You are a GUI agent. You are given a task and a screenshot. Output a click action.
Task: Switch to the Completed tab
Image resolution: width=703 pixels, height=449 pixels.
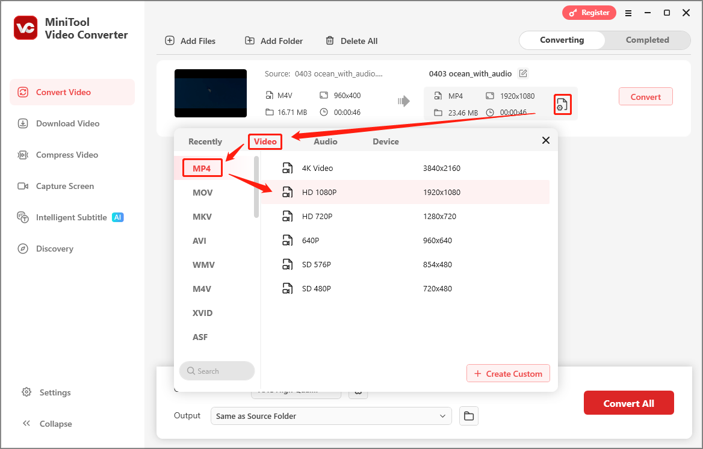(648, 40)
